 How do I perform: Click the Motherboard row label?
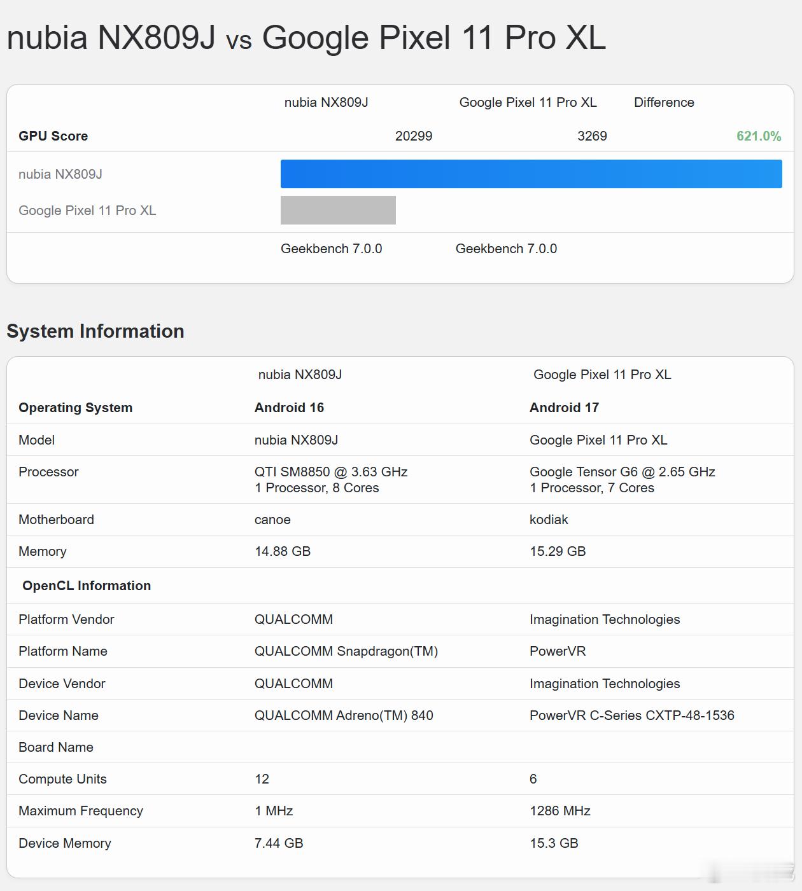coord(56,520)
